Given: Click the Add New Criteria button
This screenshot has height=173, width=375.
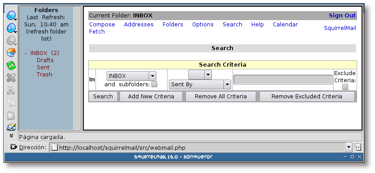Looking at the screenshot, I should (151, 97).
